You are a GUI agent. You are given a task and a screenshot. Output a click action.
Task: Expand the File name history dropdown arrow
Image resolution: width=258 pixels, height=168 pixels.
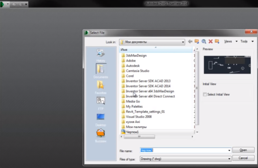229,150
